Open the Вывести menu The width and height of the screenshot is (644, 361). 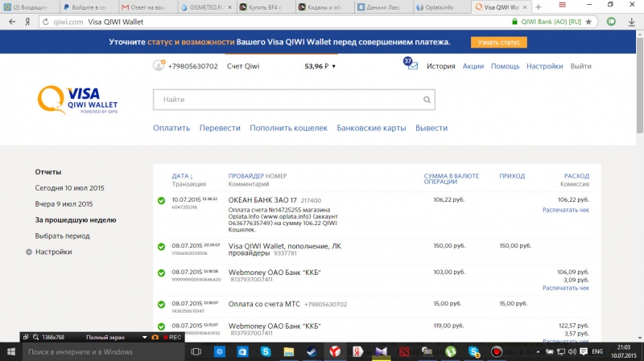pyautogui.click(x=431, y=128)
